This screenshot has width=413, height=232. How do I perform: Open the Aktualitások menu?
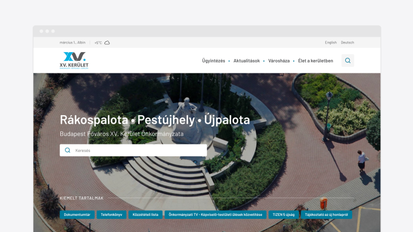click(247, 61)
